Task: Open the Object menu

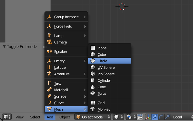Action: (65, 117)
